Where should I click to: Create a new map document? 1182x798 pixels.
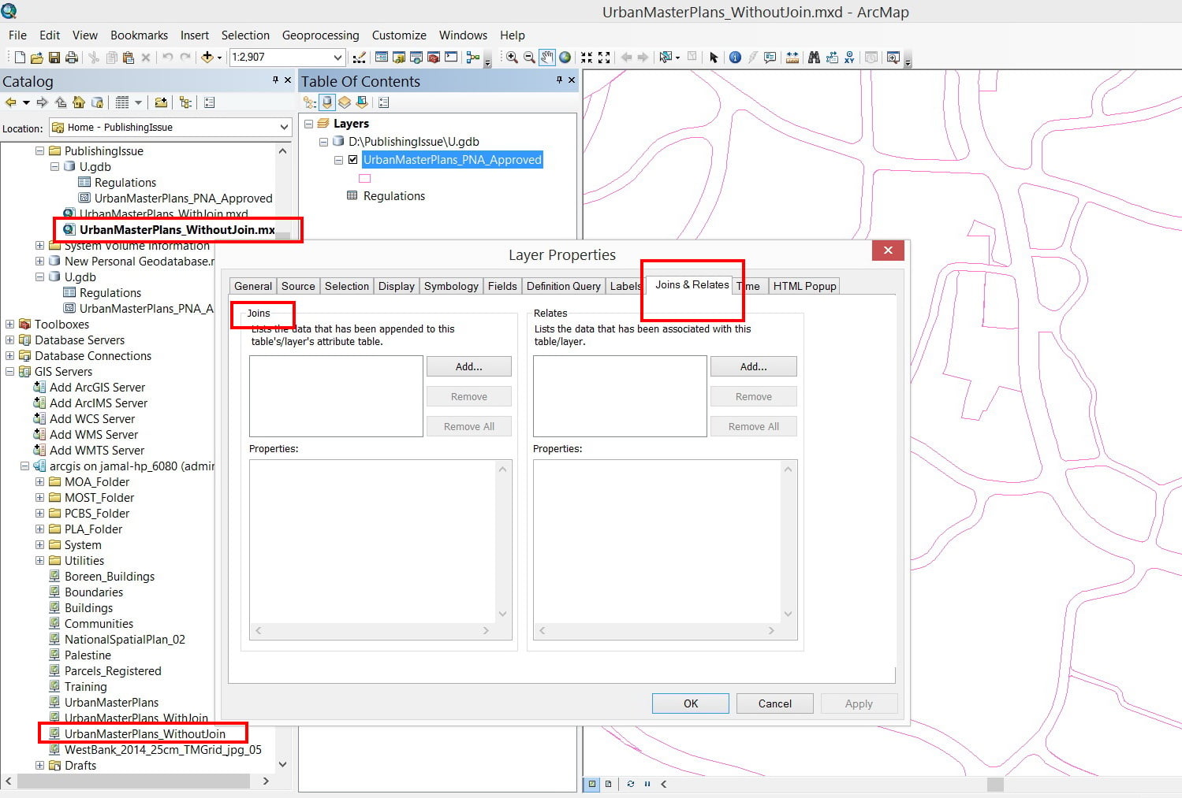[x=20, y=58]
